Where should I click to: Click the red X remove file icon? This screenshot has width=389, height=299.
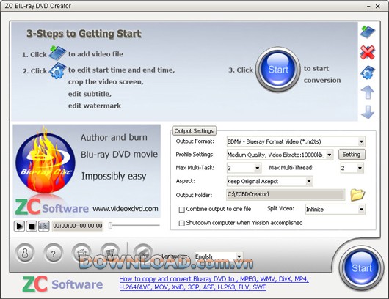click(368, 52)
